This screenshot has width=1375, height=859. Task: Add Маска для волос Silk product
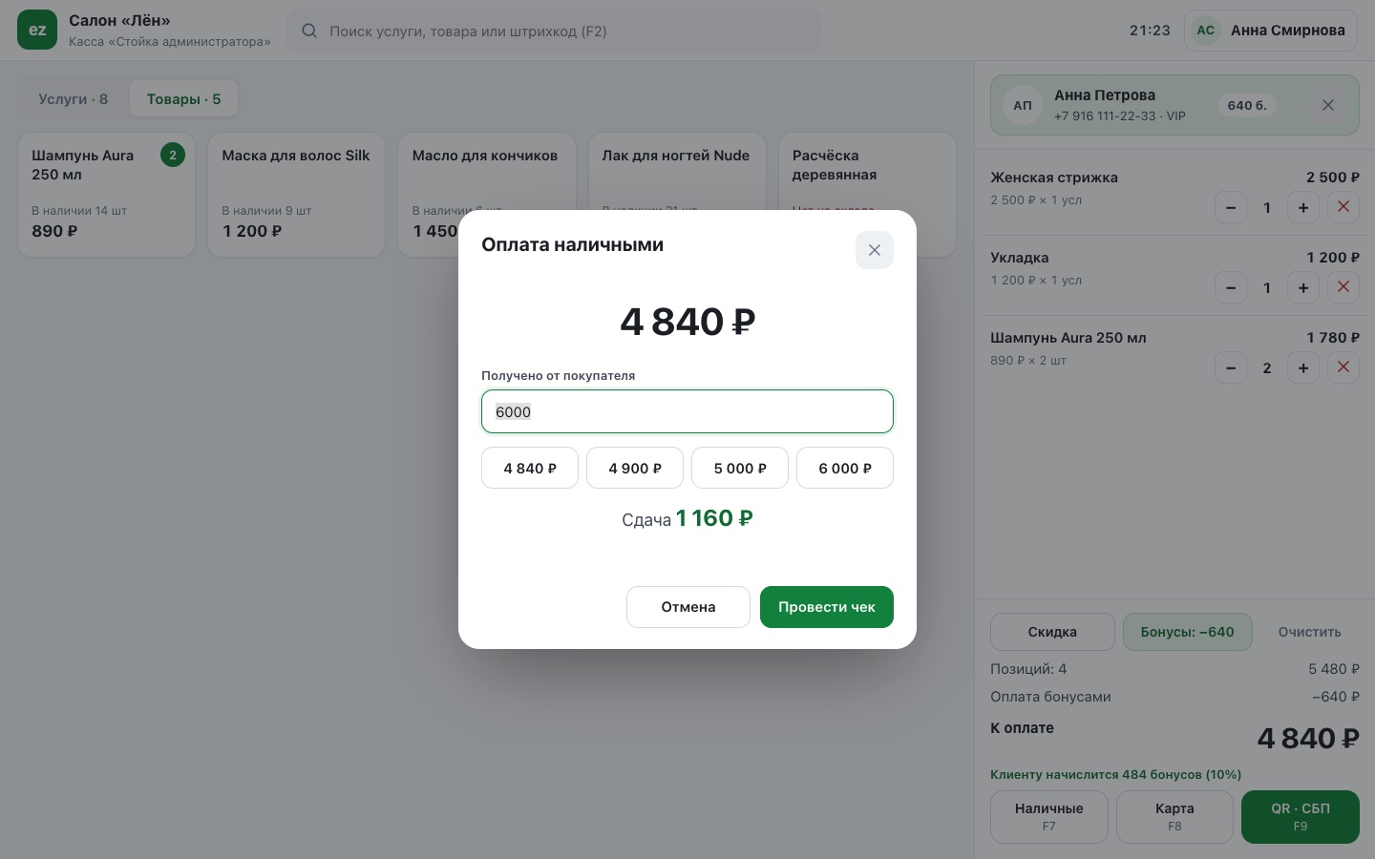pos(296,195)
